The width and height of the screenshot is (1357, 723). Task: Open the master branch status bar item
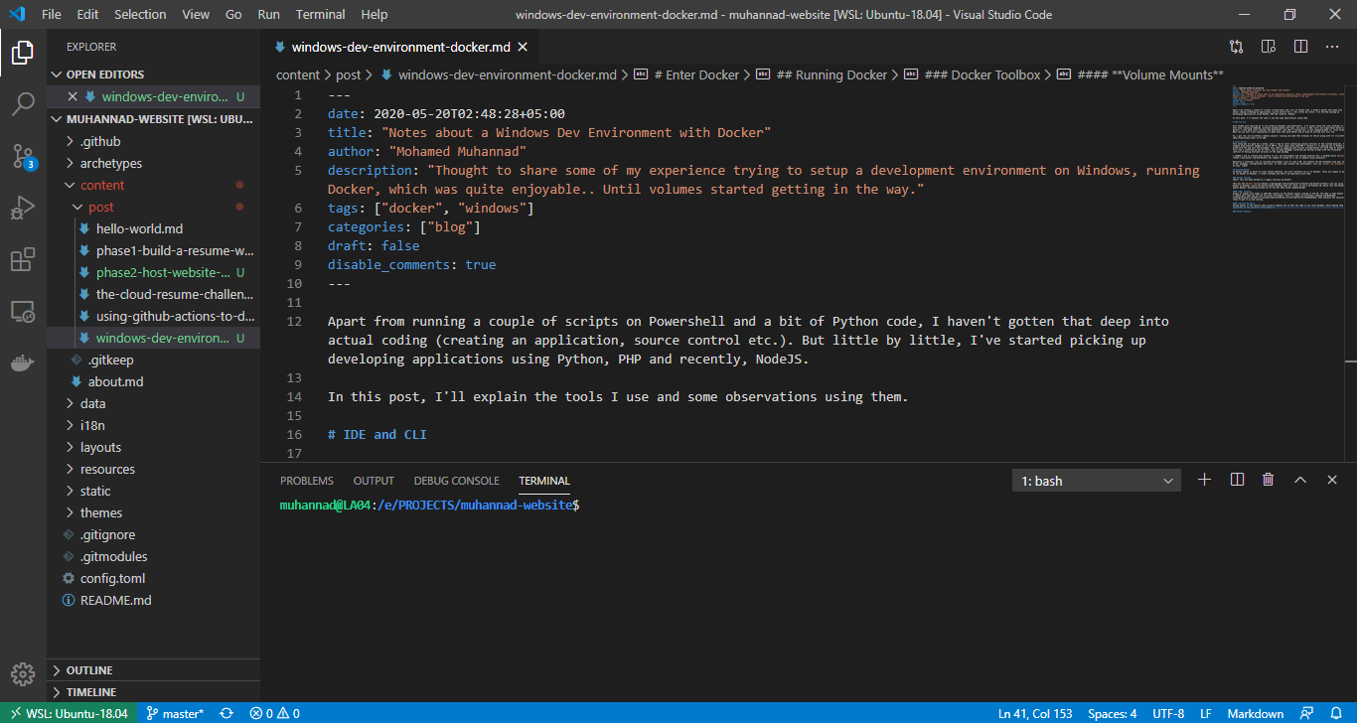tap(175, 713)
